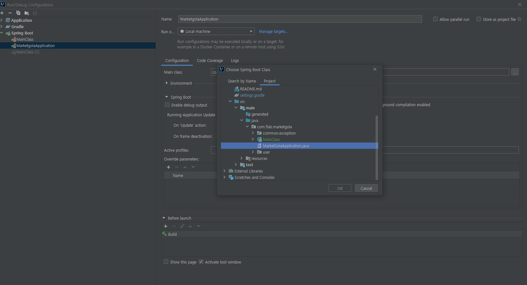Switch to the Configuration tab
This screenshot has height=285, width=527.
pyautogui.click(x=177, y=61)
